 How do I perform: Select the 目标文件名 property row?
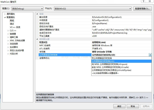95,23
